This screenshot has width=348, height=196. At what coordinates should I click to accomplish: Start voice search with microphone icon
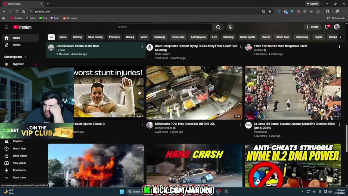(230, 27)
